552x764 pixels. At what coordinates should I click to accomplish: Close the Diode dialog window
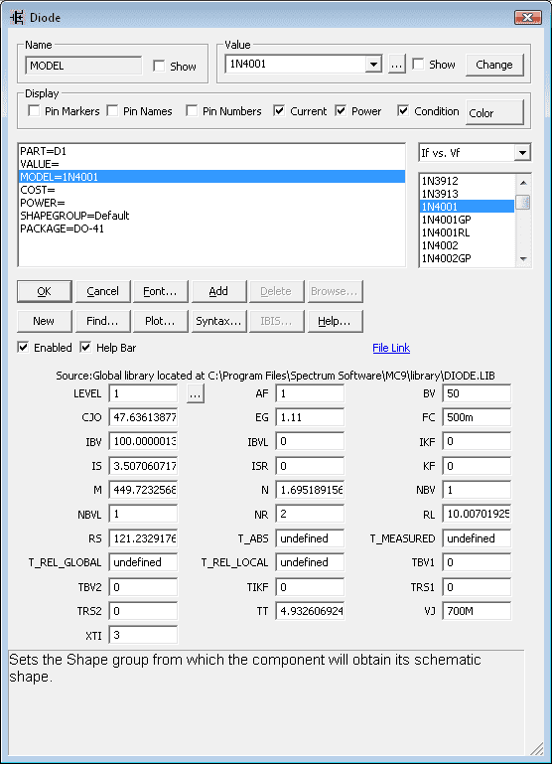527,17
